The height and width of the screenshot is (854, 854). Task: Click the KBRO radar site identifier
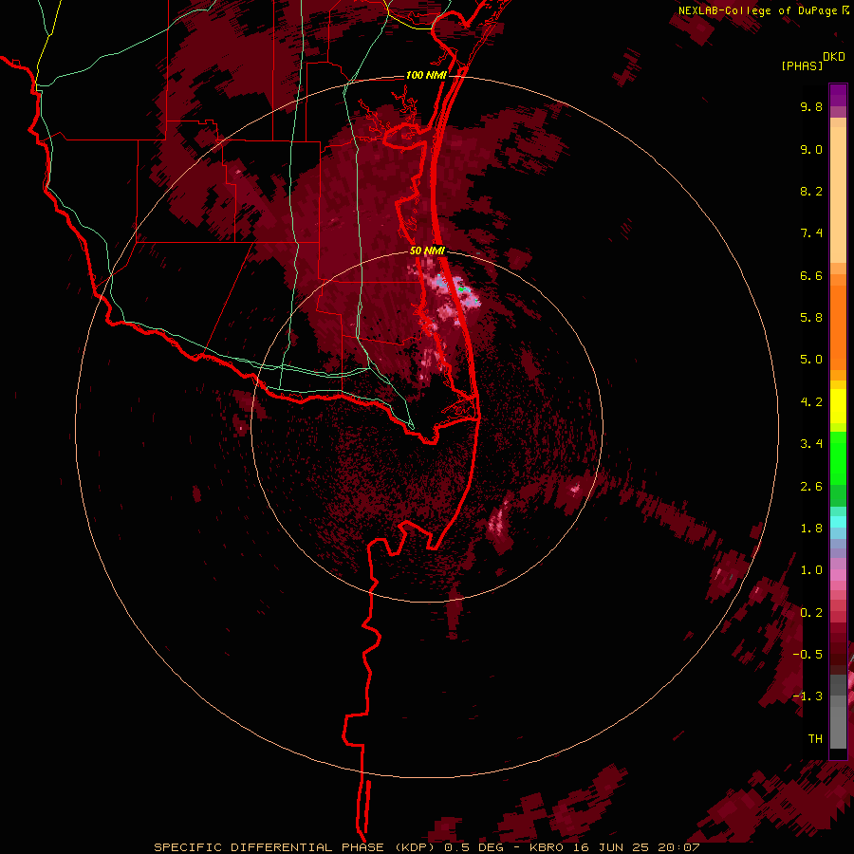tap(547, 847)
